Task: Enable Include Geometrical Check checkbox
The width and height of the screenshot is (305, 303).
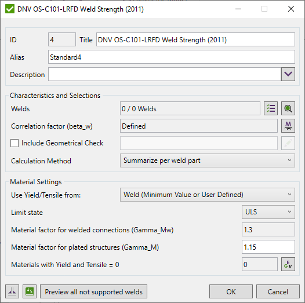Action: [x=14, y=143]
